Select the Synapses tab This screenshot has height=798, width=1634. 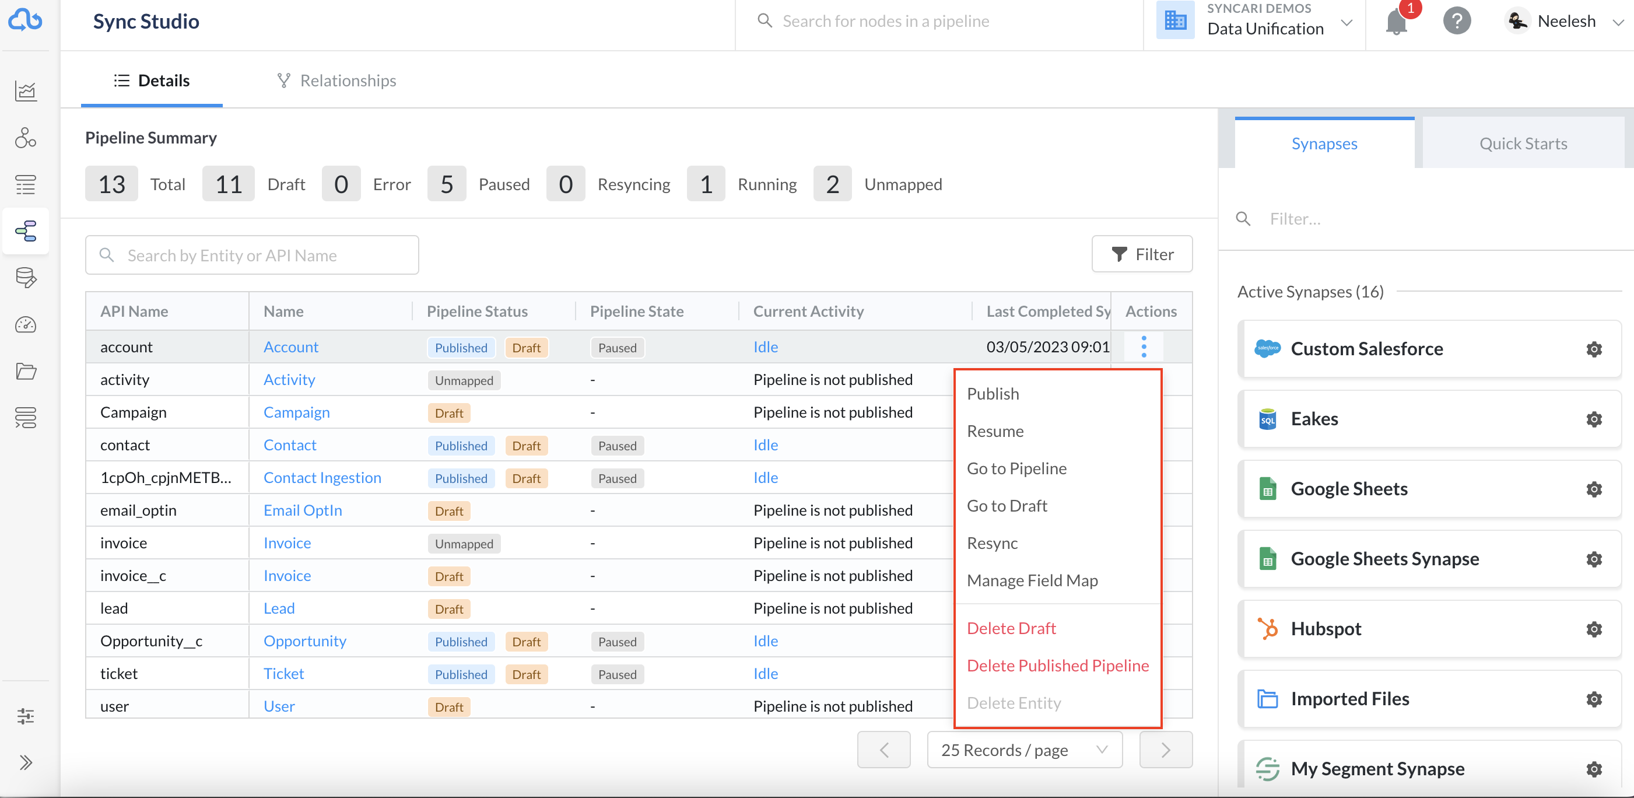pos(1324,143)
